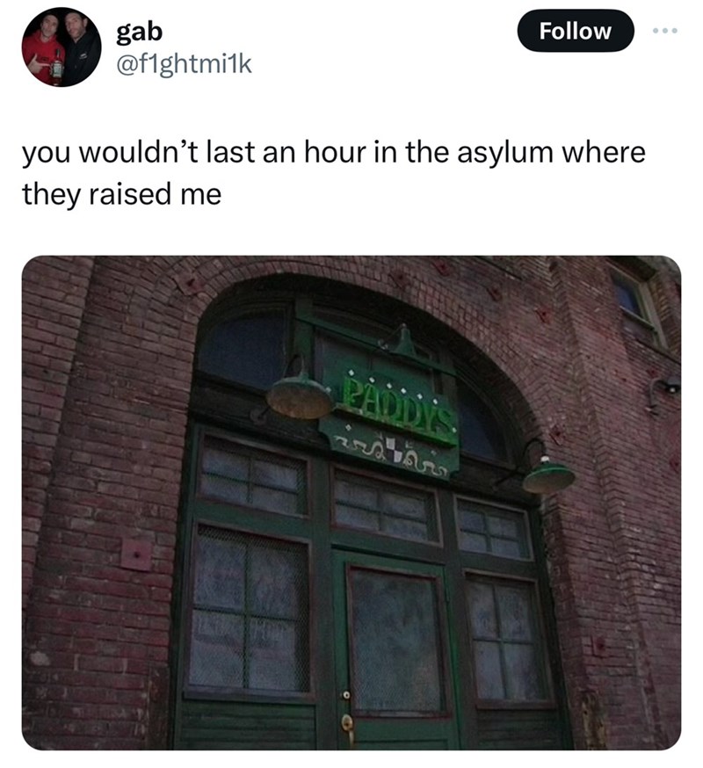Click the large lower-left window pane in photo
Screen dimensions: 703x768
(250, 609)
